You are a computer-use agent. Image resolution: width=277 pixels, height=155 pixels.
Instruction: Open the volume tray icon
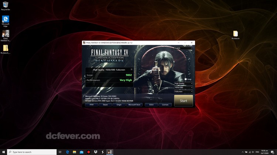coord(253,152)
